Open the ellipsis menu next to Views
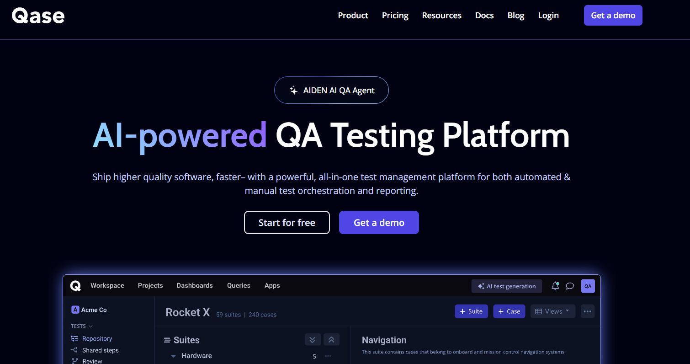The width and height of the screenshot is (690, 364). coord(588,311)
